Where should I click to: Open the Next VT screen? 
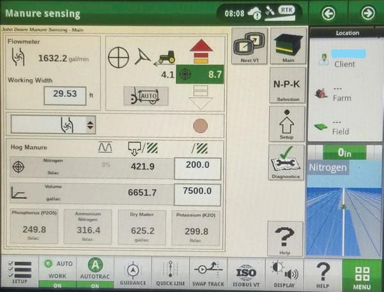coord(249,46)
